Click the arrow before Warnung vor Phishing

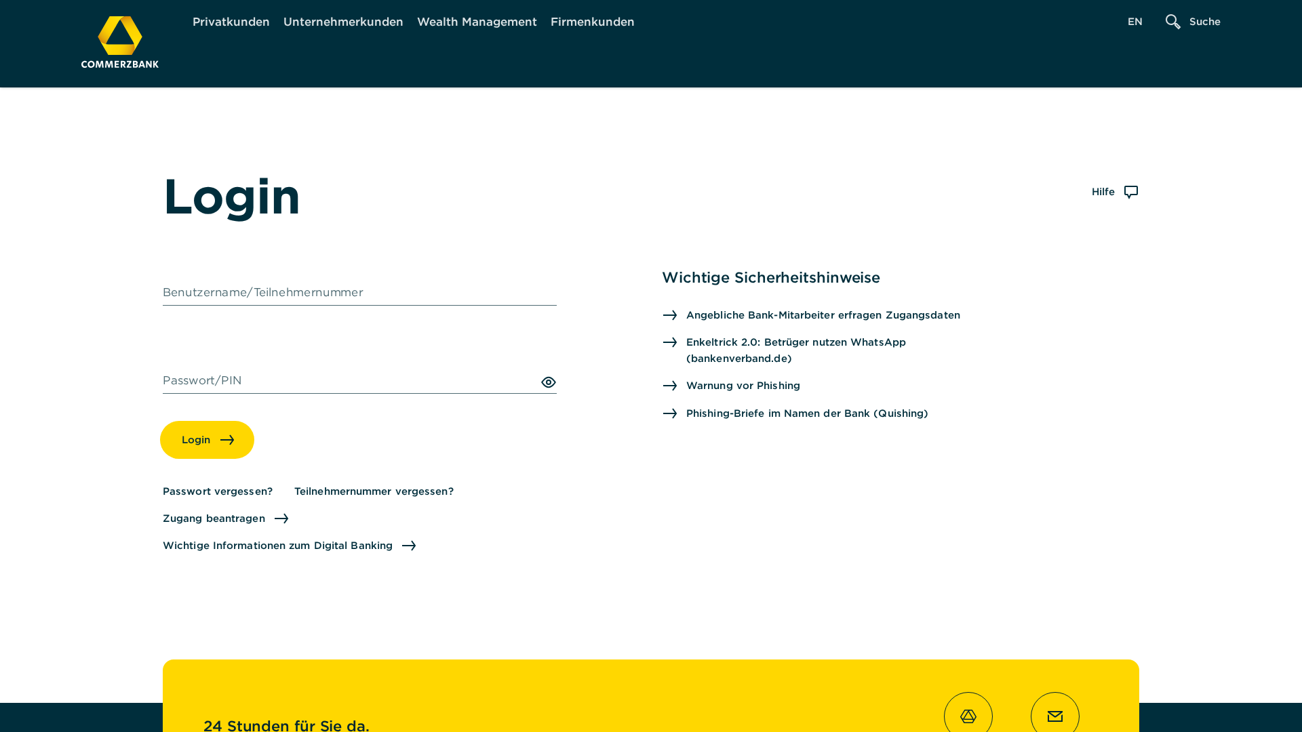(x=670, y=386)
